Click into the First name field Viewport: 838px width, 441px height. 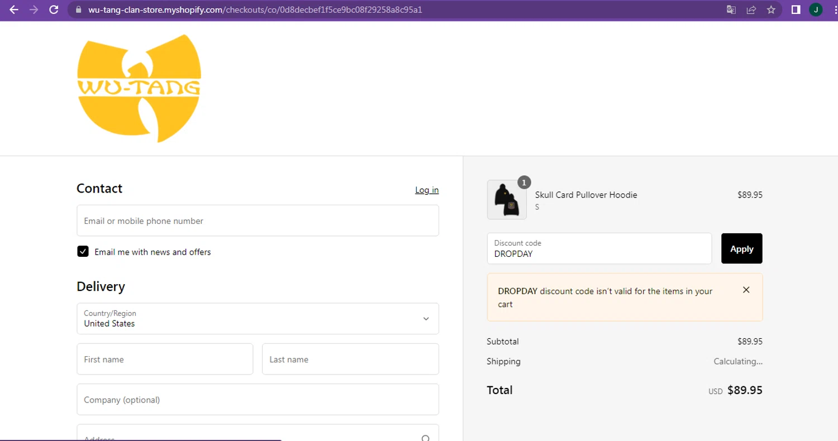click(165, 359)
